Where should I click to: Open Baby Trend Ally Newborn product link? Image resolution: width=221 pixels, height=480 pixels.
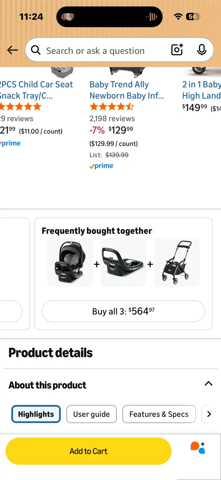click(126, 90)
